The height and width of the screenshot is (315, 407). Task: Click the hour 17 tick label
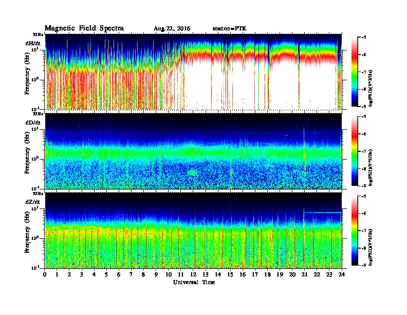tap(255, 275)
